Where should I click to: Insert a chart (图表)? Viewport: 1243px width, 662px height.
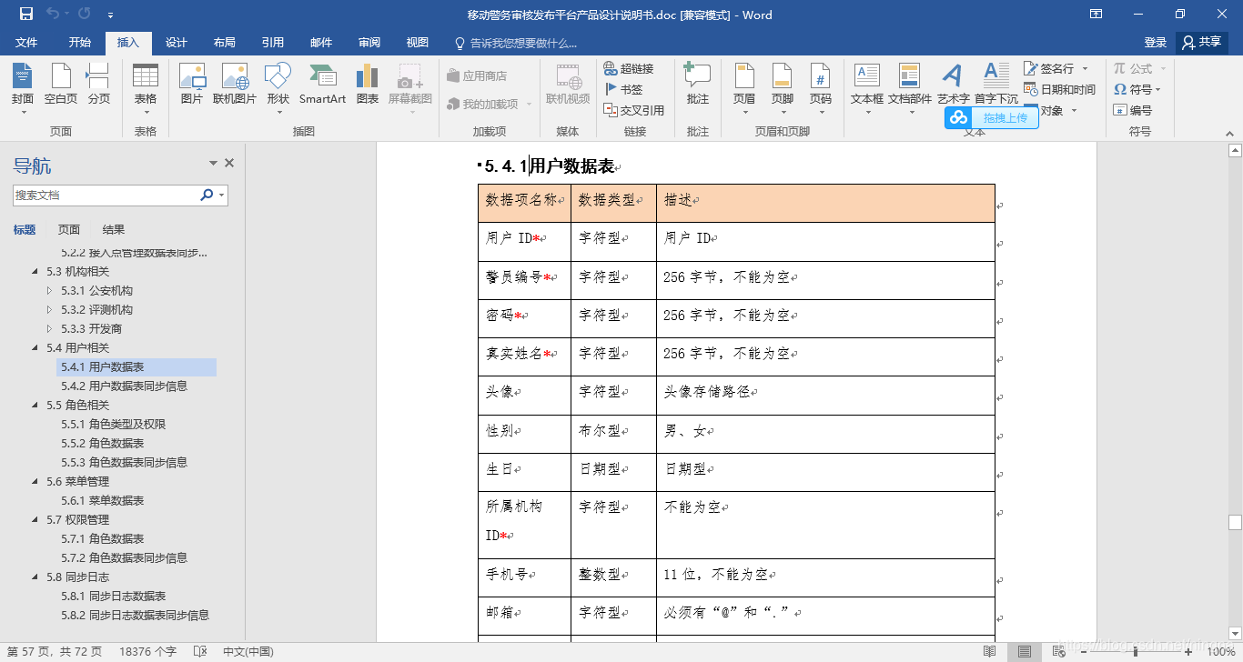click(368, 84)
